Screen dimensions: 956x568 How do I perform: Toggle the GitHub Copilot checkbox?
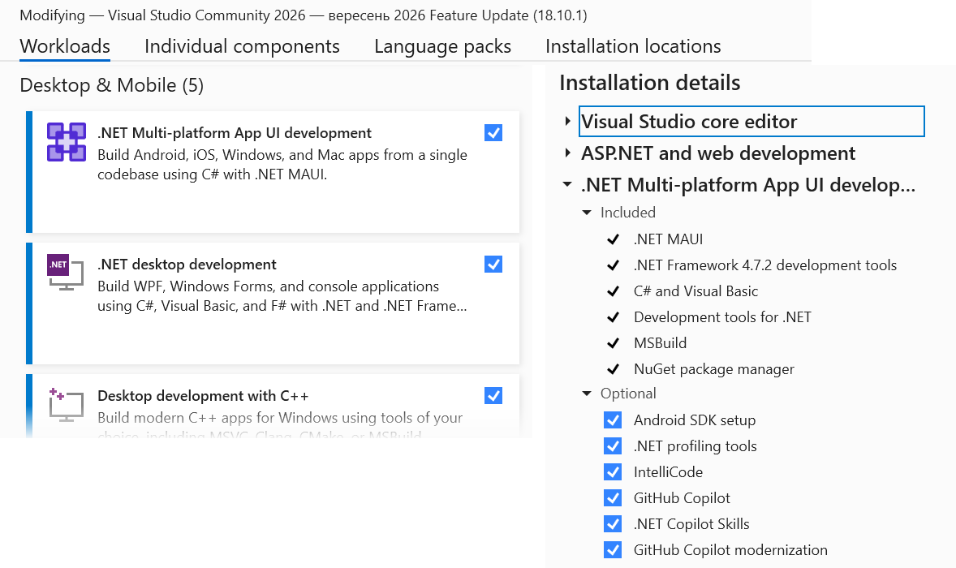[613, 498]
